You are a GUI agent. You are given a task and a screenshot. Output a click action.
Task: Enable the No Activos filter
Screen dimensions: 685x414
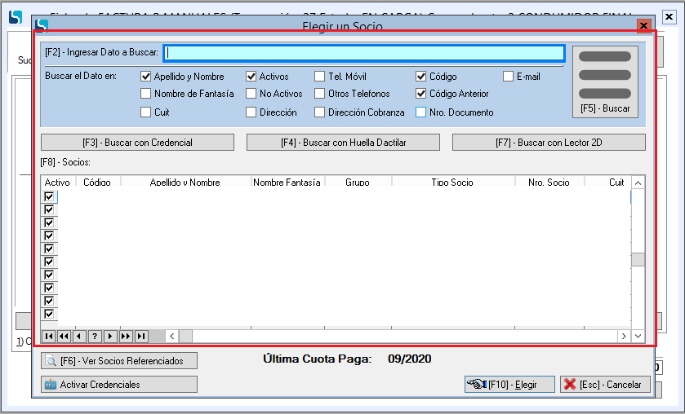[x=251, y=94]
